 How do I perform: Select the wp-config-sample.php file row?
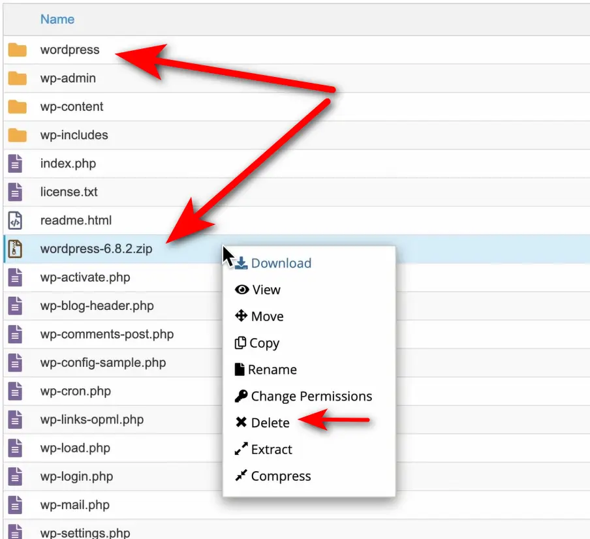(x=103, y=363)
